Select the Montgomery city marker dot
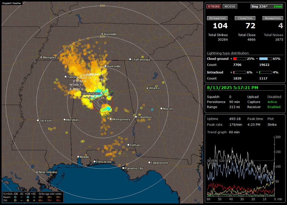287x205 pixels. [x=111, y=119]
